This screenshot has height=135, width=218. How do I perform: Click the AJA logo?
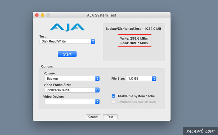pos(67,27)
